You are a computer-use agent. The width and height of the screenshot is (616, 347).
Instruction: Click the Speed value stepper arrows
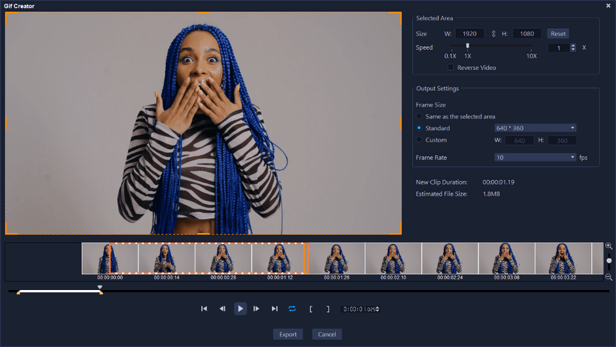[573, 48]
